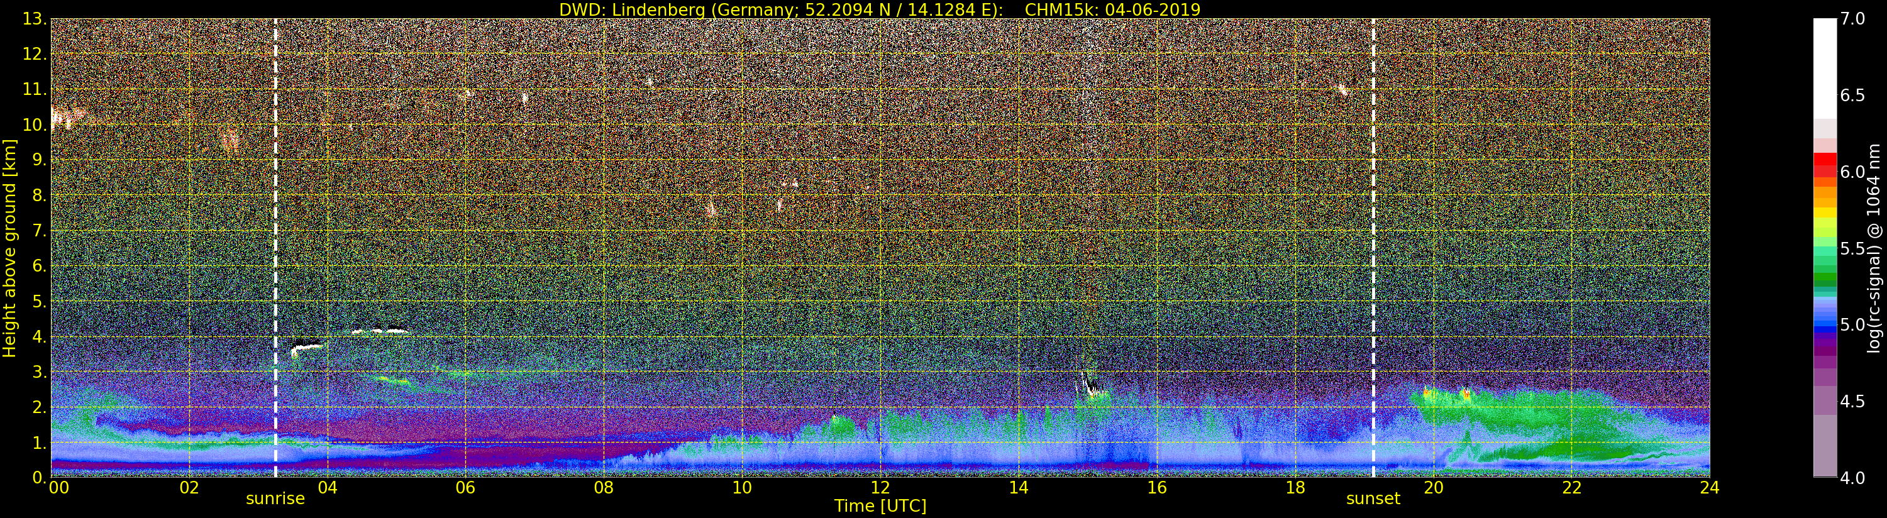
Task: Click the height axis tick '3.'
Action: 39,372
